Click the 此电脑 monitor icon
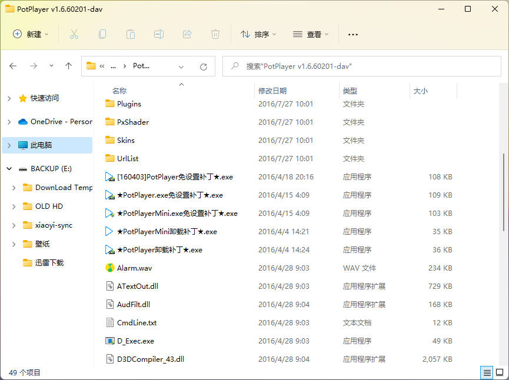Image resolution: width=509 pixels, height=380 pixels. point(23,145)
